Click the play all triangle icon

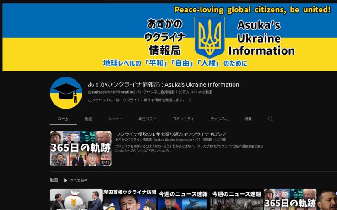(65, 180)
